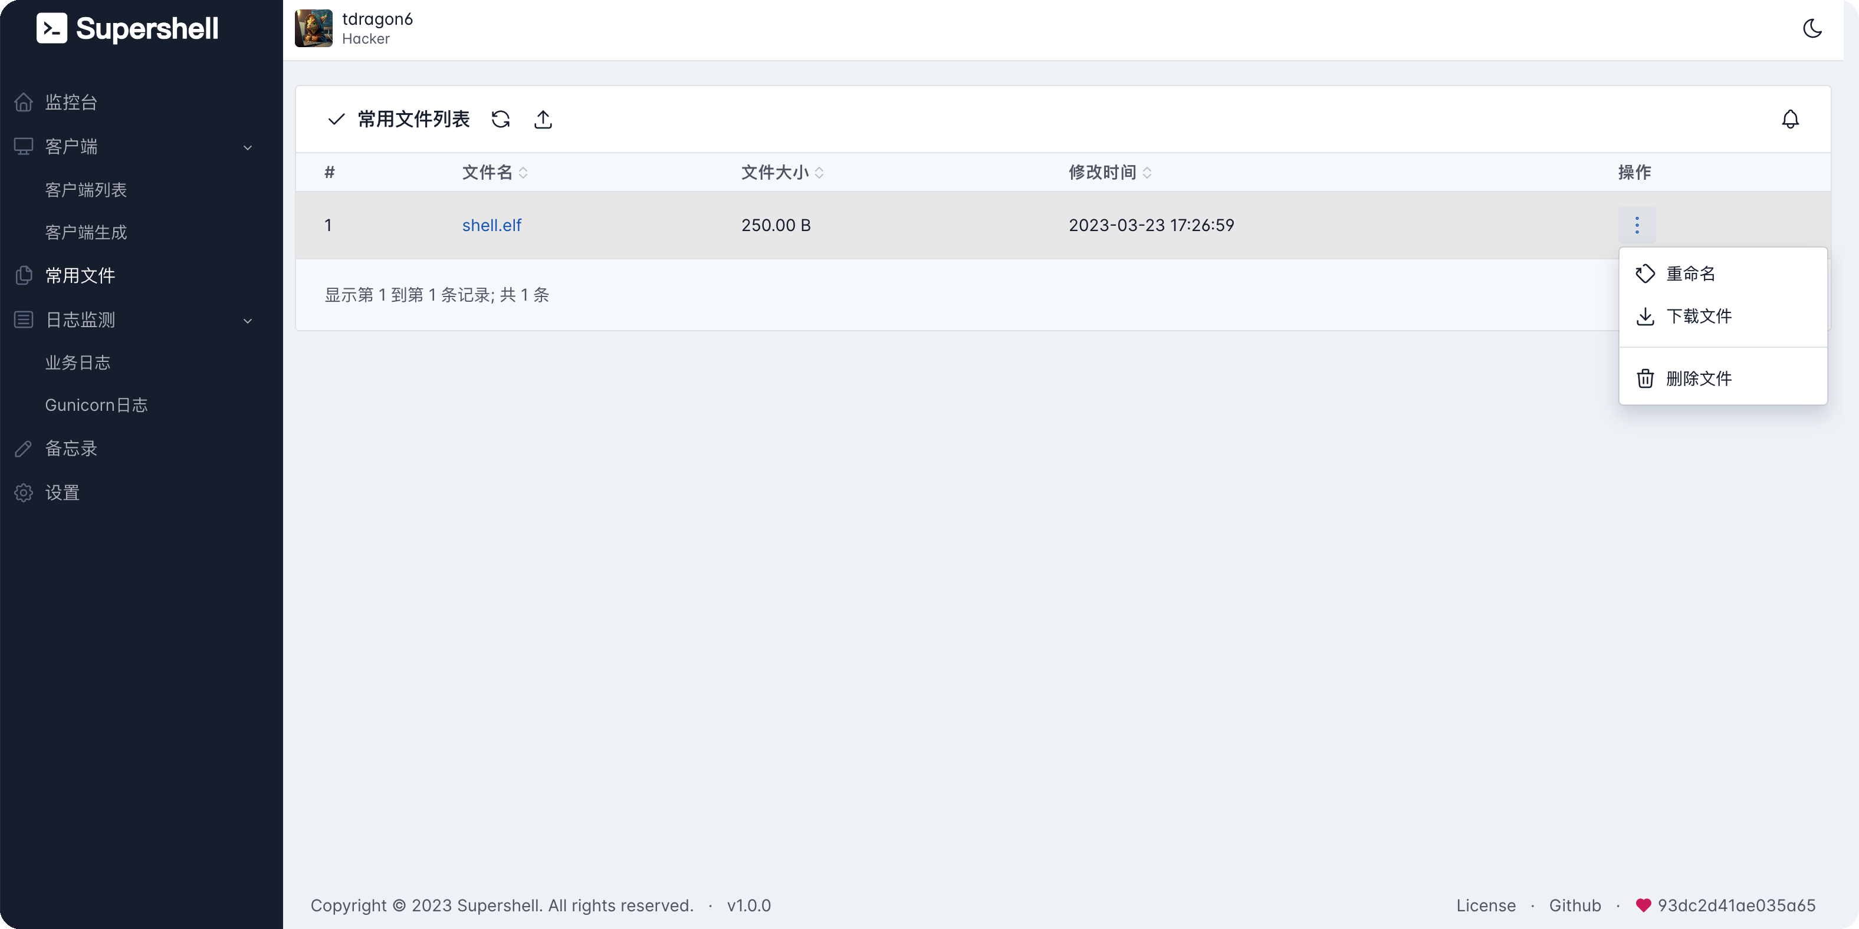The height and width of the screenshot is (929, 1859).
Task: Toggle file selection with the checkmark icon
Action: click(x=336, y=119)
